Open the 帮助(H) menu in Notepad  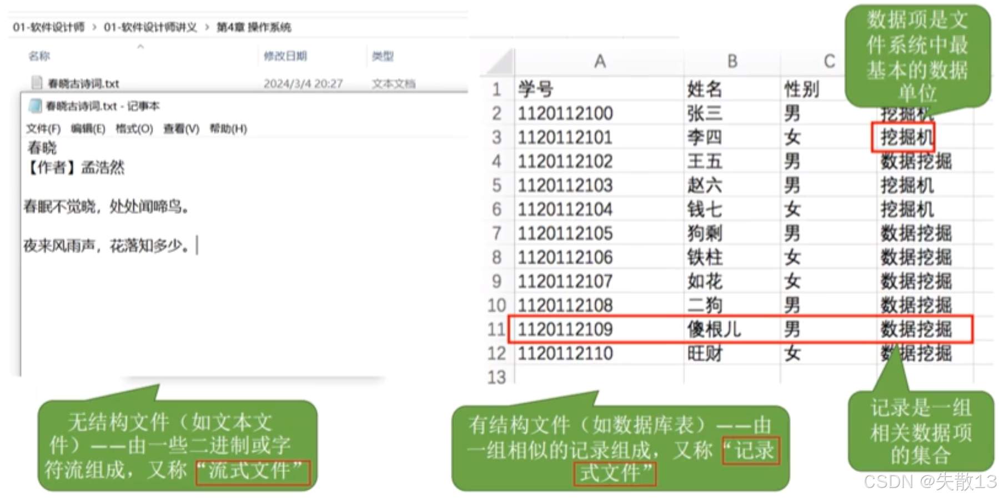[228, 129]
